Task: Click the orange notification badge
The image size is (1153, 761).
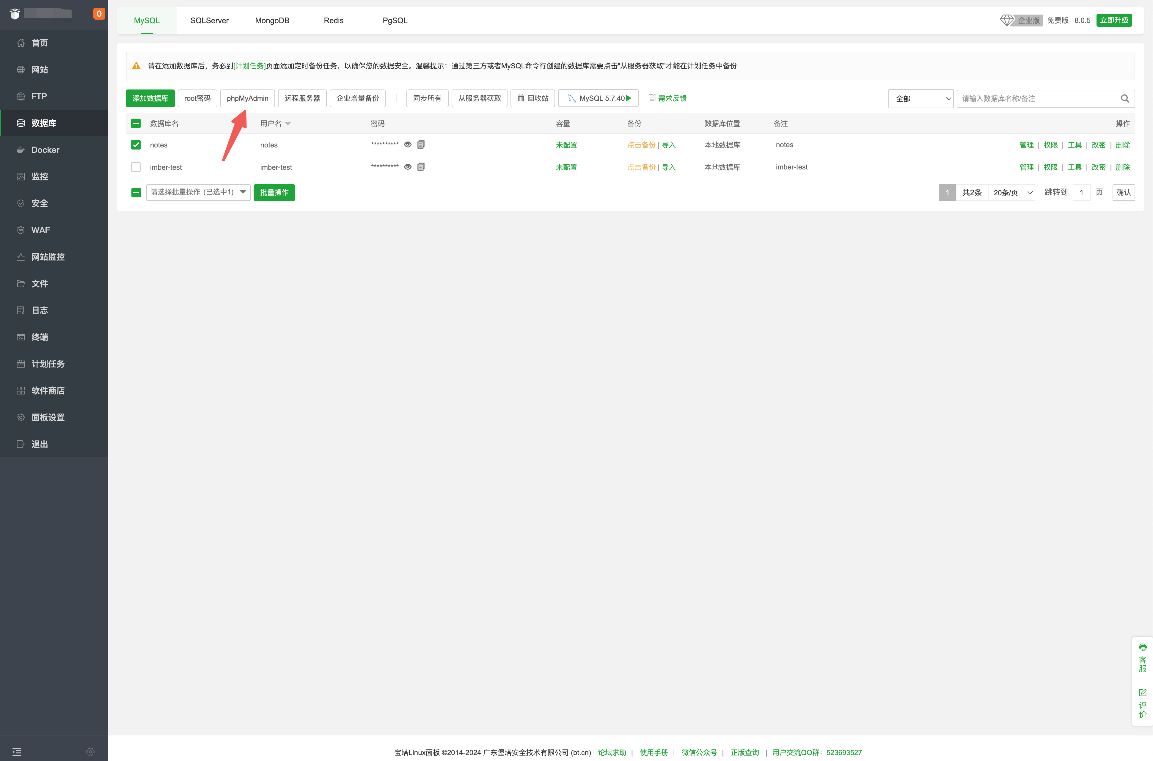Action: coord(99,14)
